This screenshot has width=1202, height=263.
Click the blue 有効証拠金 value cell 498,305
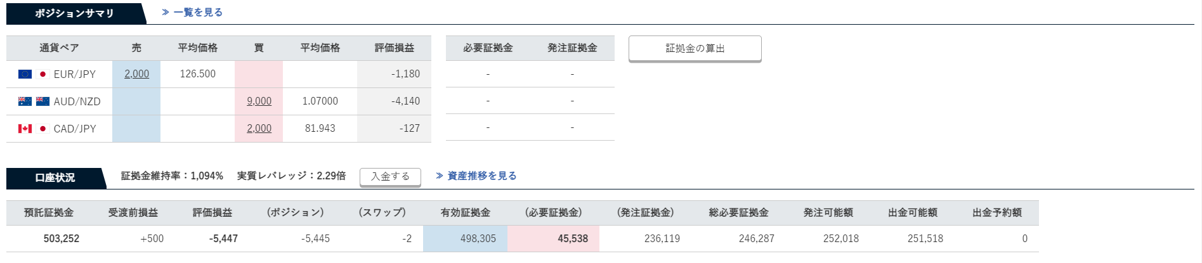tap(465, 239)
